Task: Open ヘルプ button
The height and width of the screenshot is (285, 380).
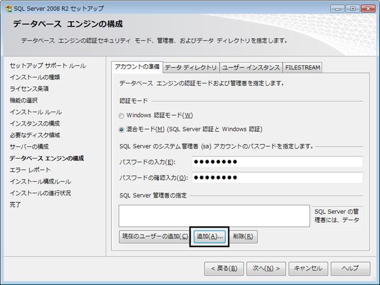Action: (x=350, y=268)
